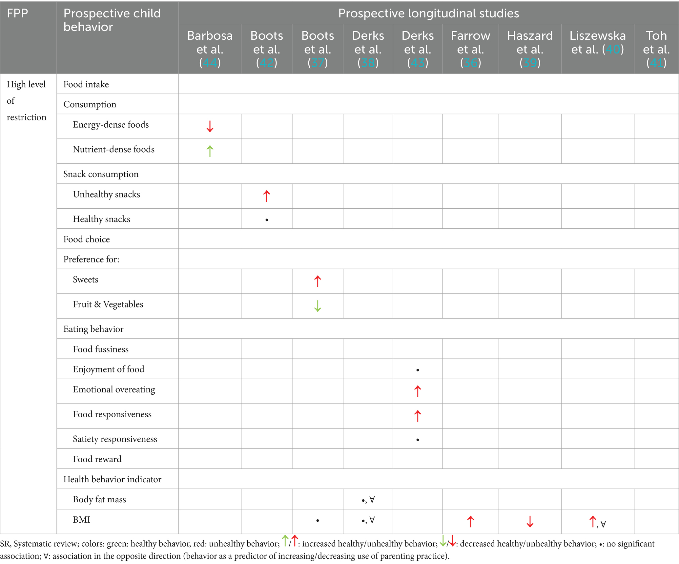Click the 'Food reward' row label

(x=97, y=459)
